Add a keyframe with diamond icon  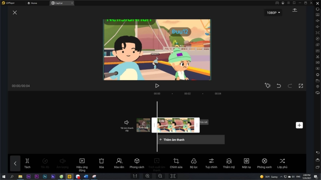tap(267, 86)
